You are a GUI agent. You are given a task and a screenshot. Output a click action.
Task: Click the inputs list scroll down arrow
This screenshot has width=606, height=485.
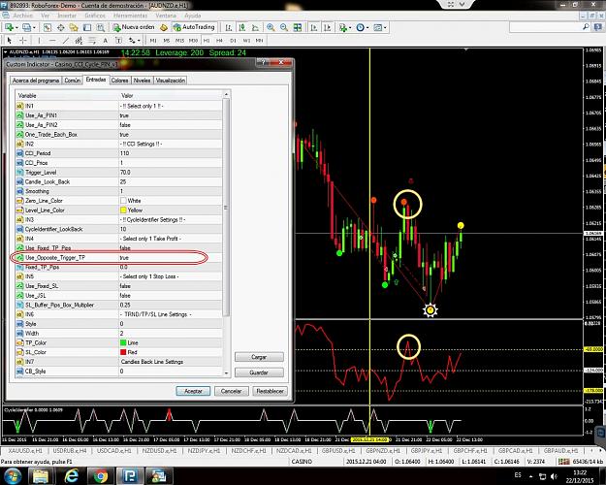(226, 373)
